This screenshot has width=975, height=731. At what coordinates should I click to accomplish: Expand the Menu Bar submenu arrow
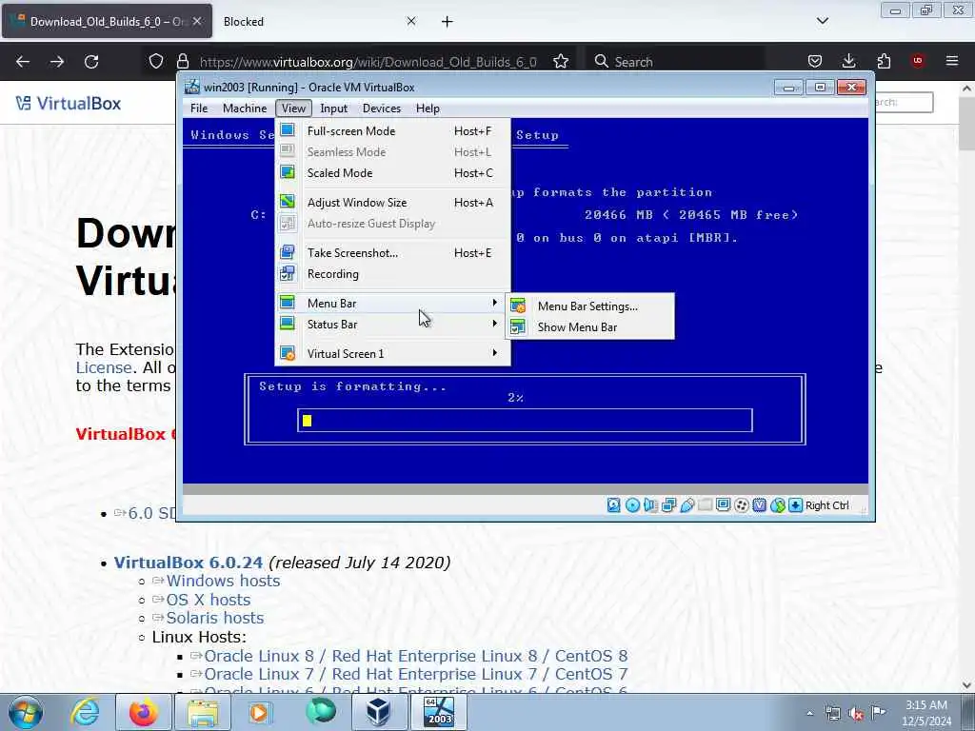(494, 303)
